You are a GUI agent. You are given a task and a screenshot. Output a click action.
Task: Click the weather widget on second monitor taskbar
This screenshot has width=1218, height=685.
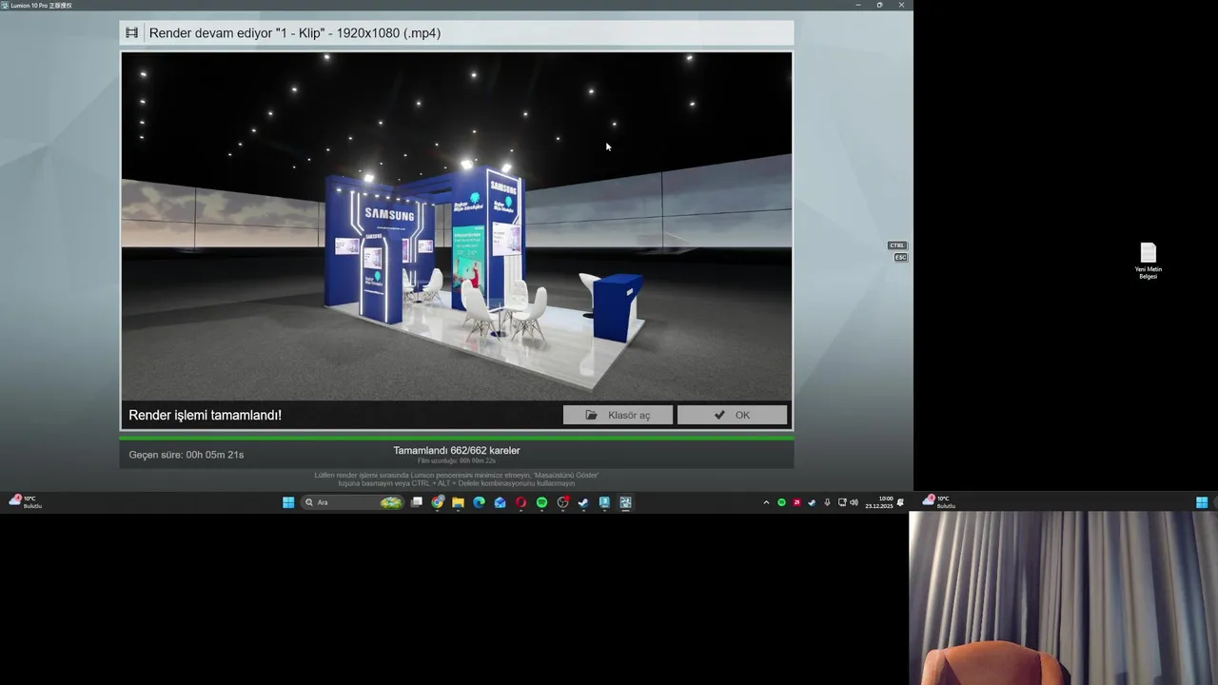click(x=939, y=501)
